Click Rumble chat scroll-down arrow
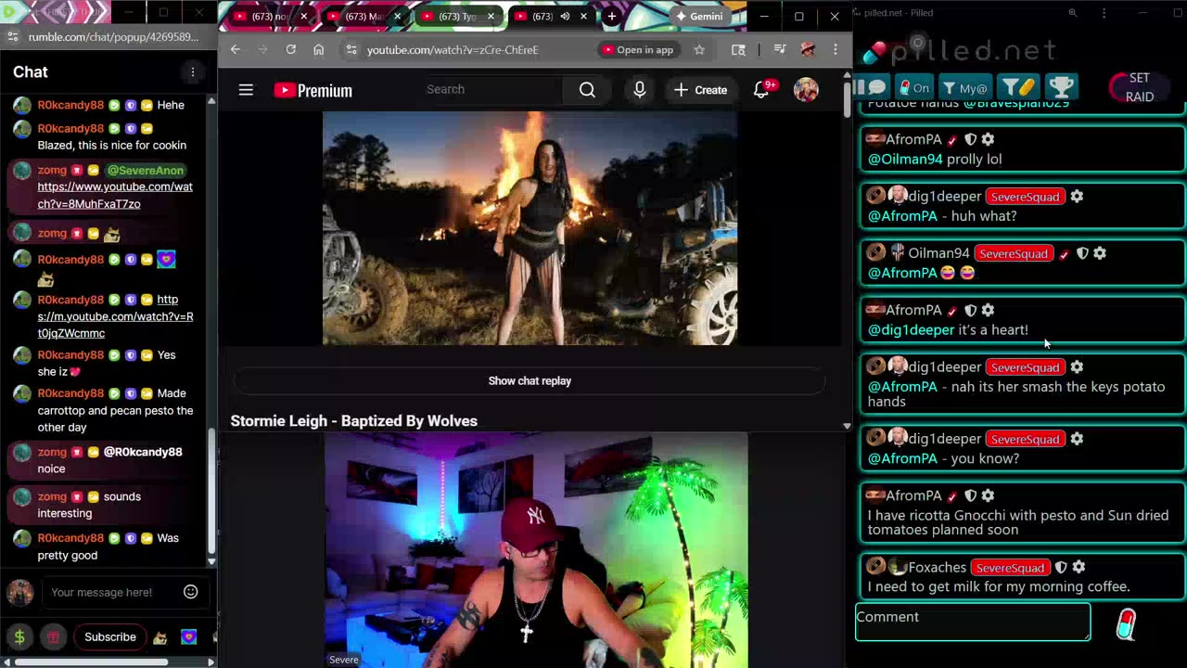This screenshot has width=1187, height=668. (x=211, y=561)
